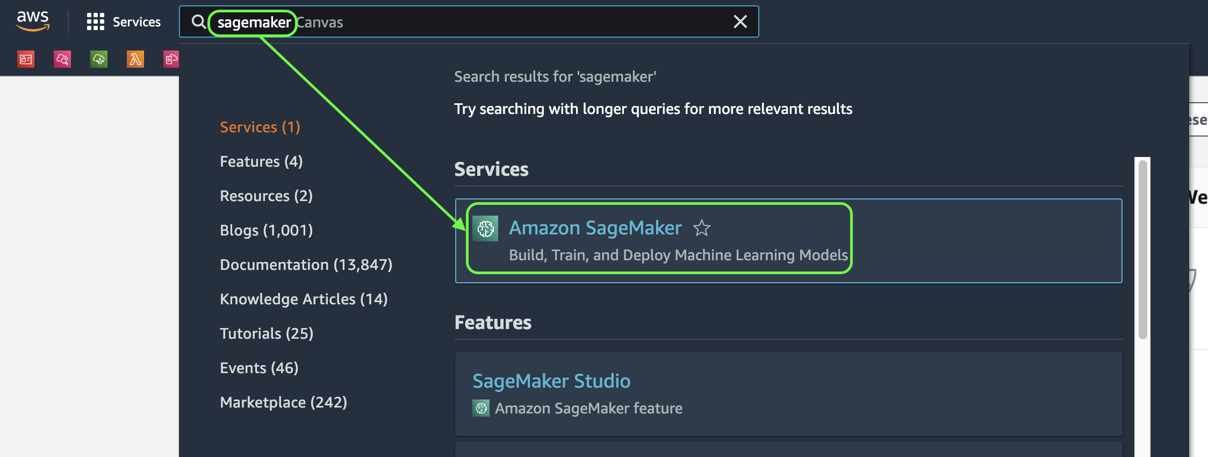The width and height of the screenshot is (1208, 457).
Task: Clear the search with the X
Action: tap(740, 22)
